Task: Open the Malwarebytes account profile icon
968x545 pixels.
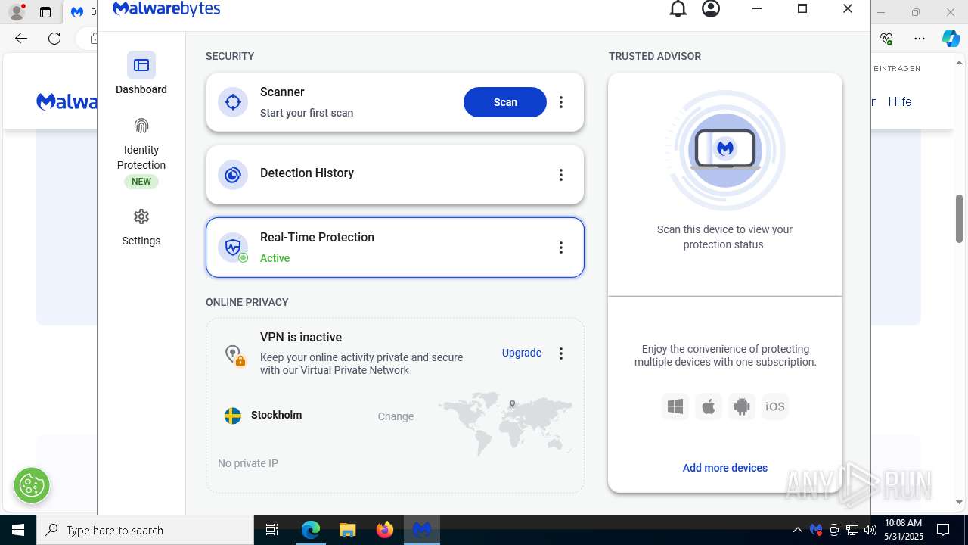Action: pos(711,9)
